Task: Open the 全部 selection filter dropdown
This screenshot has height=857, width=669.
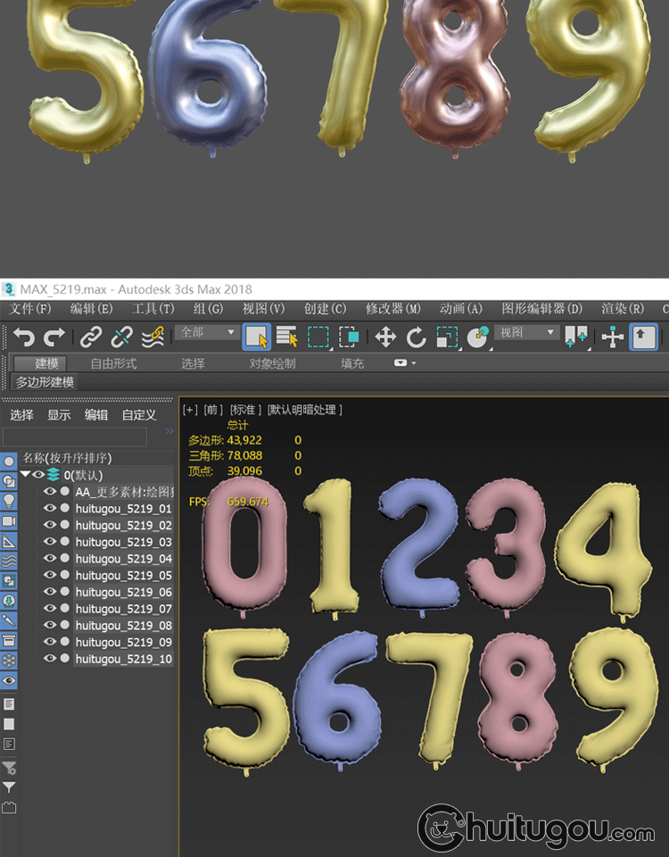Action: [x=209, y=332]
